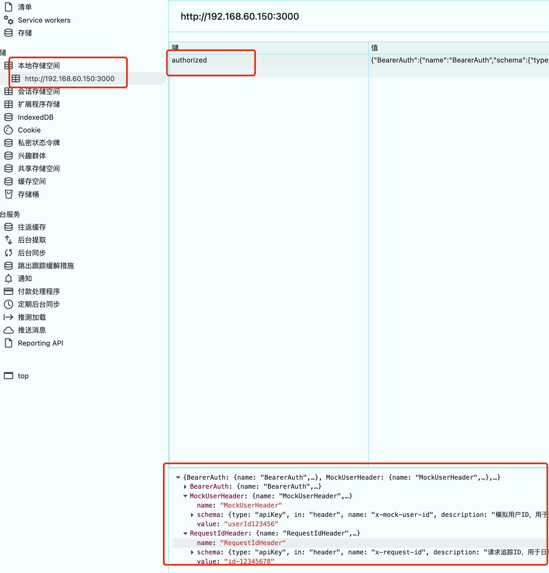Image resolution: width=549 pixels, height=573 pixels.
Task: Click the 推送消息 cloud icon
Action: (9, 330)
